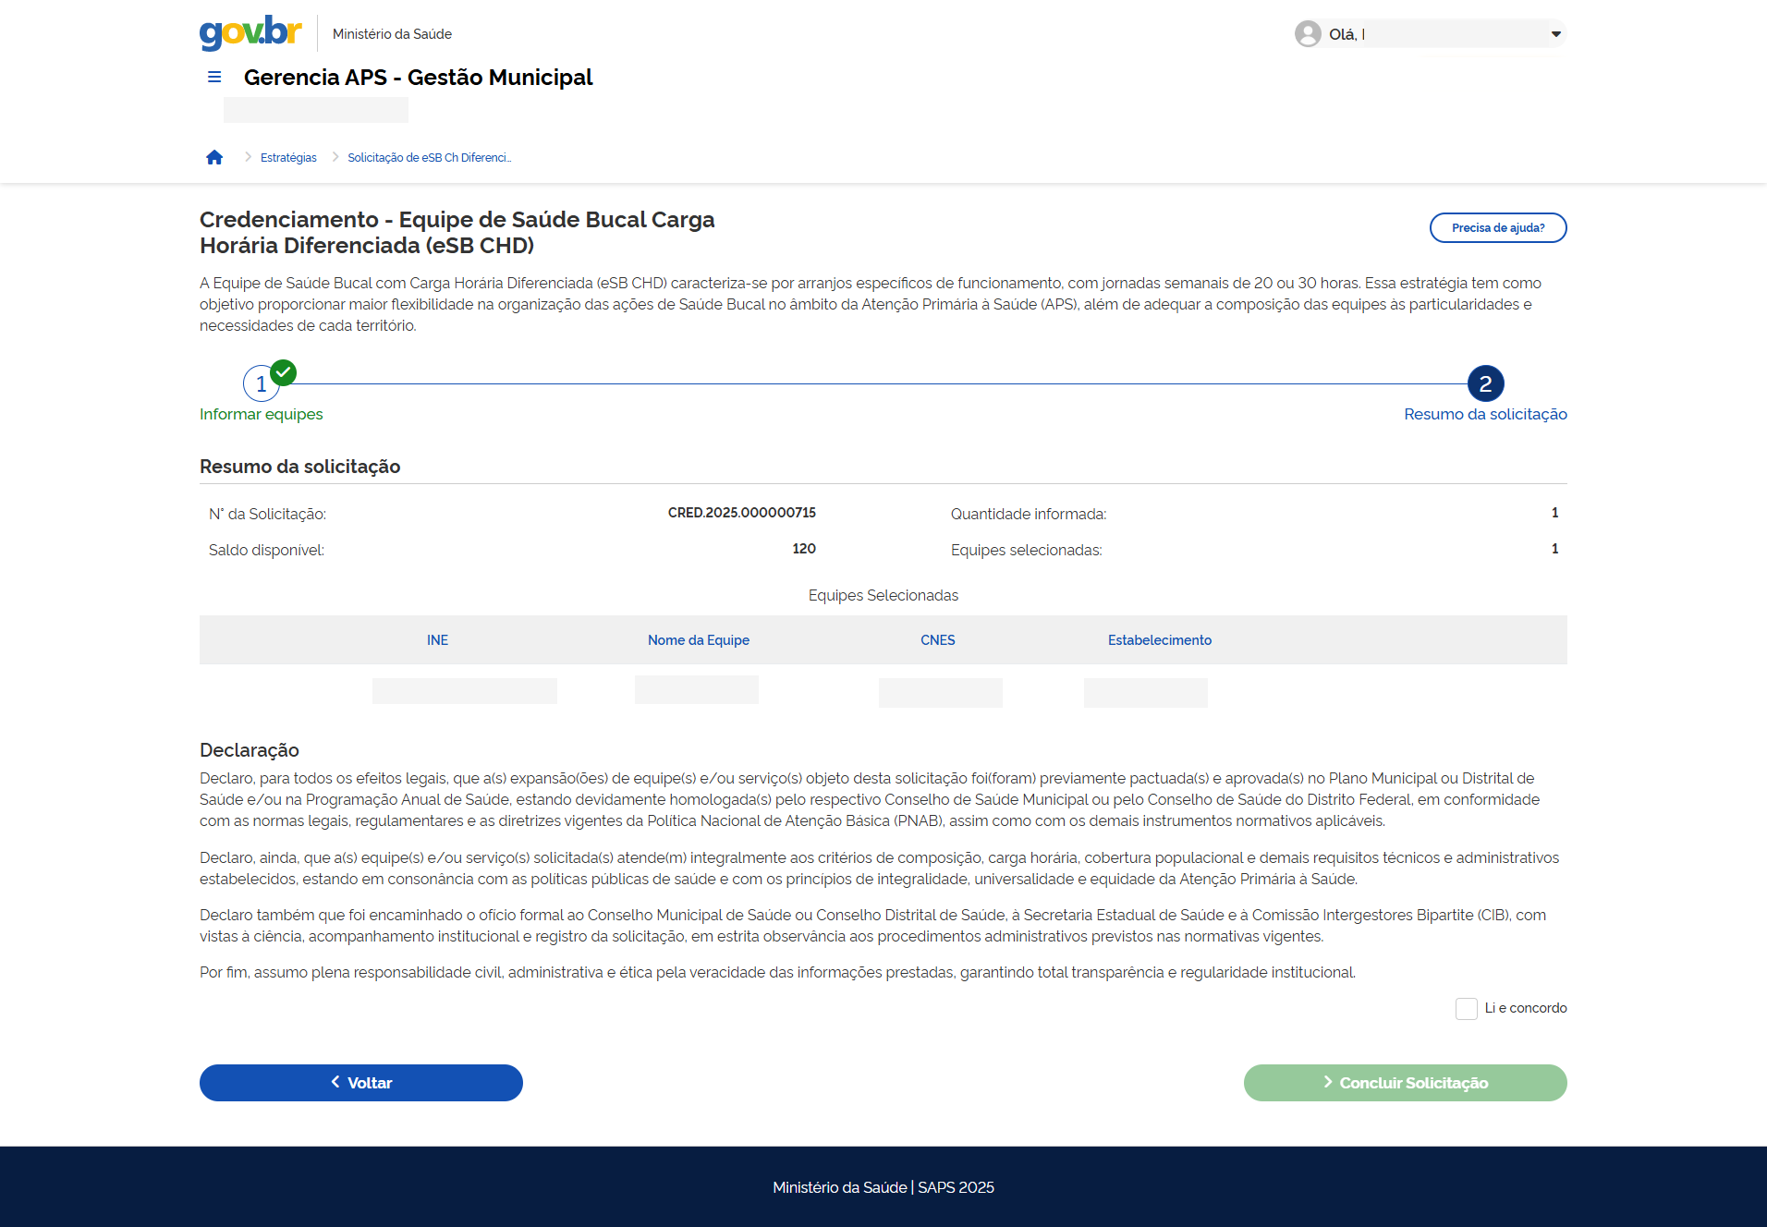Click the green checkmark on step 1
This screenshot has width=1767, height=1227.
coord(284,372)
